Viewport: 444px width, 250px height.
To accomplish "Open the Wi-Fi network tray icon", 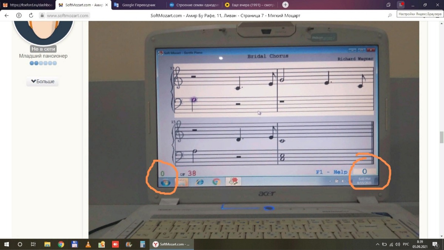I will pyautogui.click(x=391, y=244).
